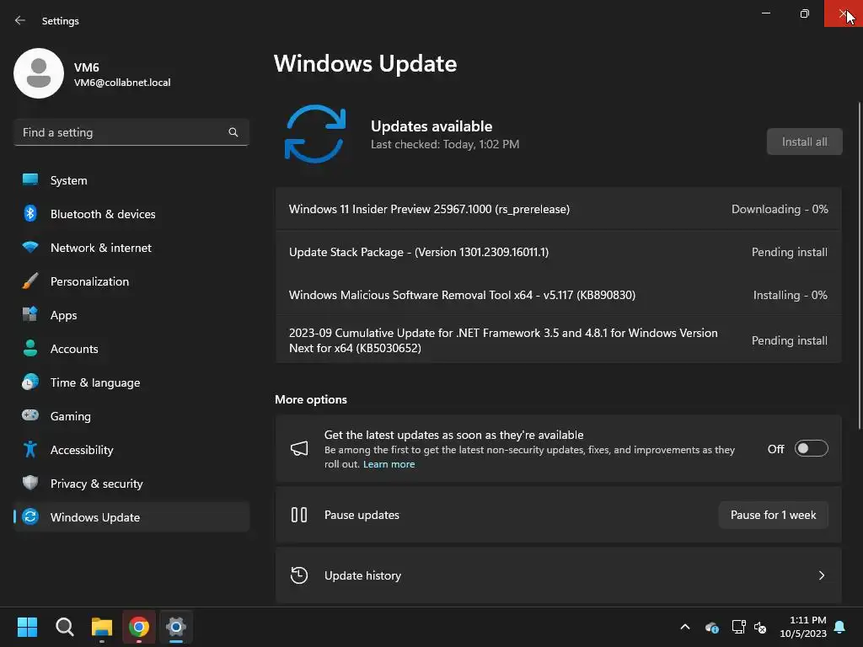Click the Downloading - 0% status text
Image resolution: width=863 pixels, height=647 pixels.
point(780,209)
